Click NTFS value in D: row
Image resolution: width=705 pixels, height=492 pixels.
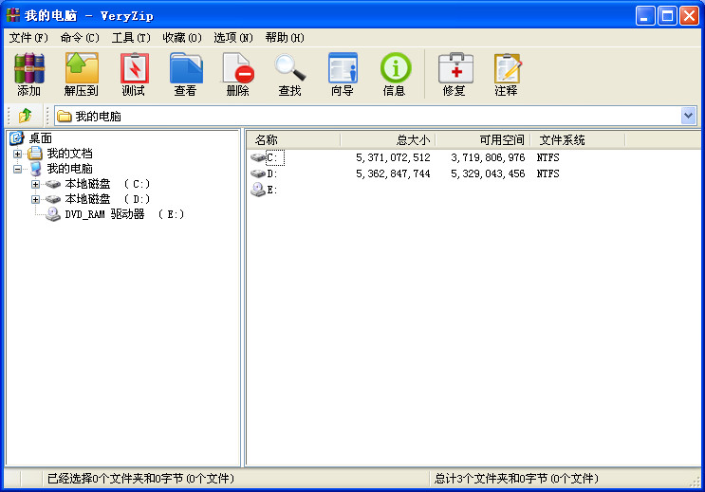point(547,173)
